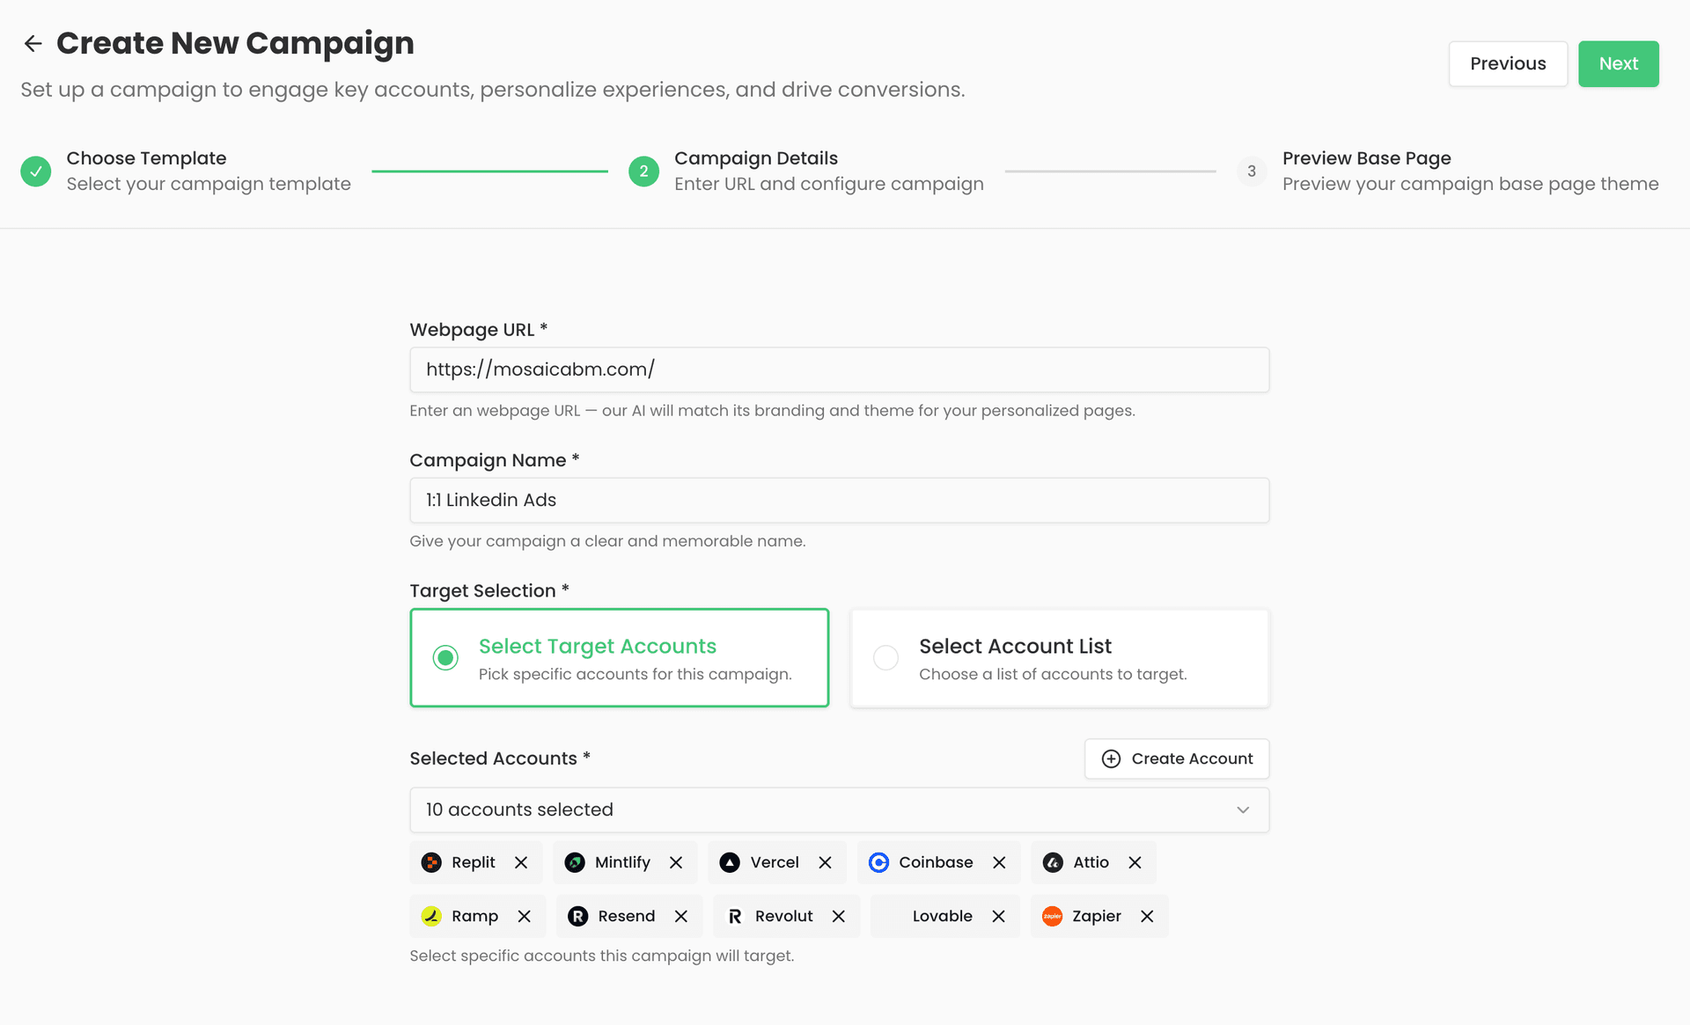Click the Previous button

pyautogui.click(x=1508, y=63)
